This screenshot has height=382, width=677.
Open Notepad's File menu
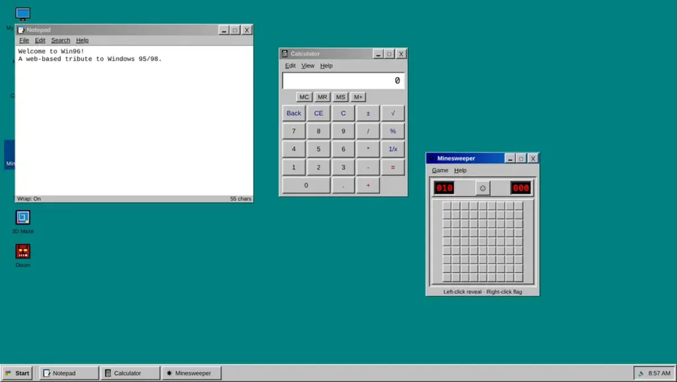[24, 40]
